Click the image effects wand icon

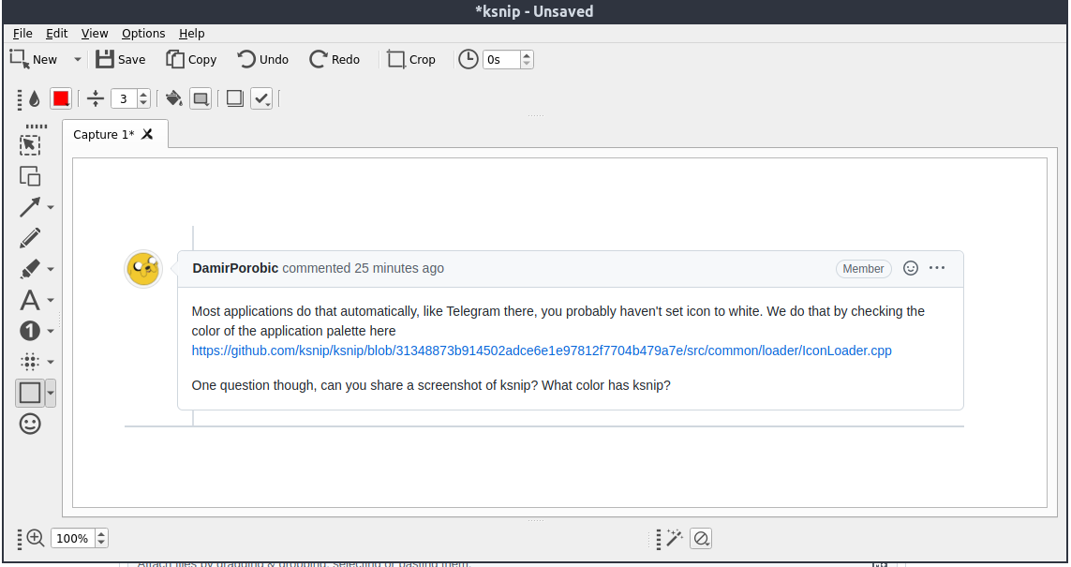pos(674,538)
